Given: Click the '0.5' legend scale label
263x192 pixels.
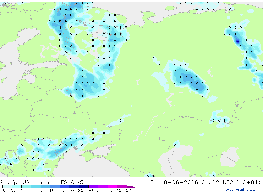Looking at the screenshot, I should pos(14,190).
